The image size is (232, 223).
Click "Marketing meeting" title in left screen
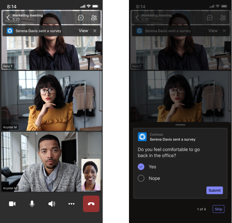28,16
